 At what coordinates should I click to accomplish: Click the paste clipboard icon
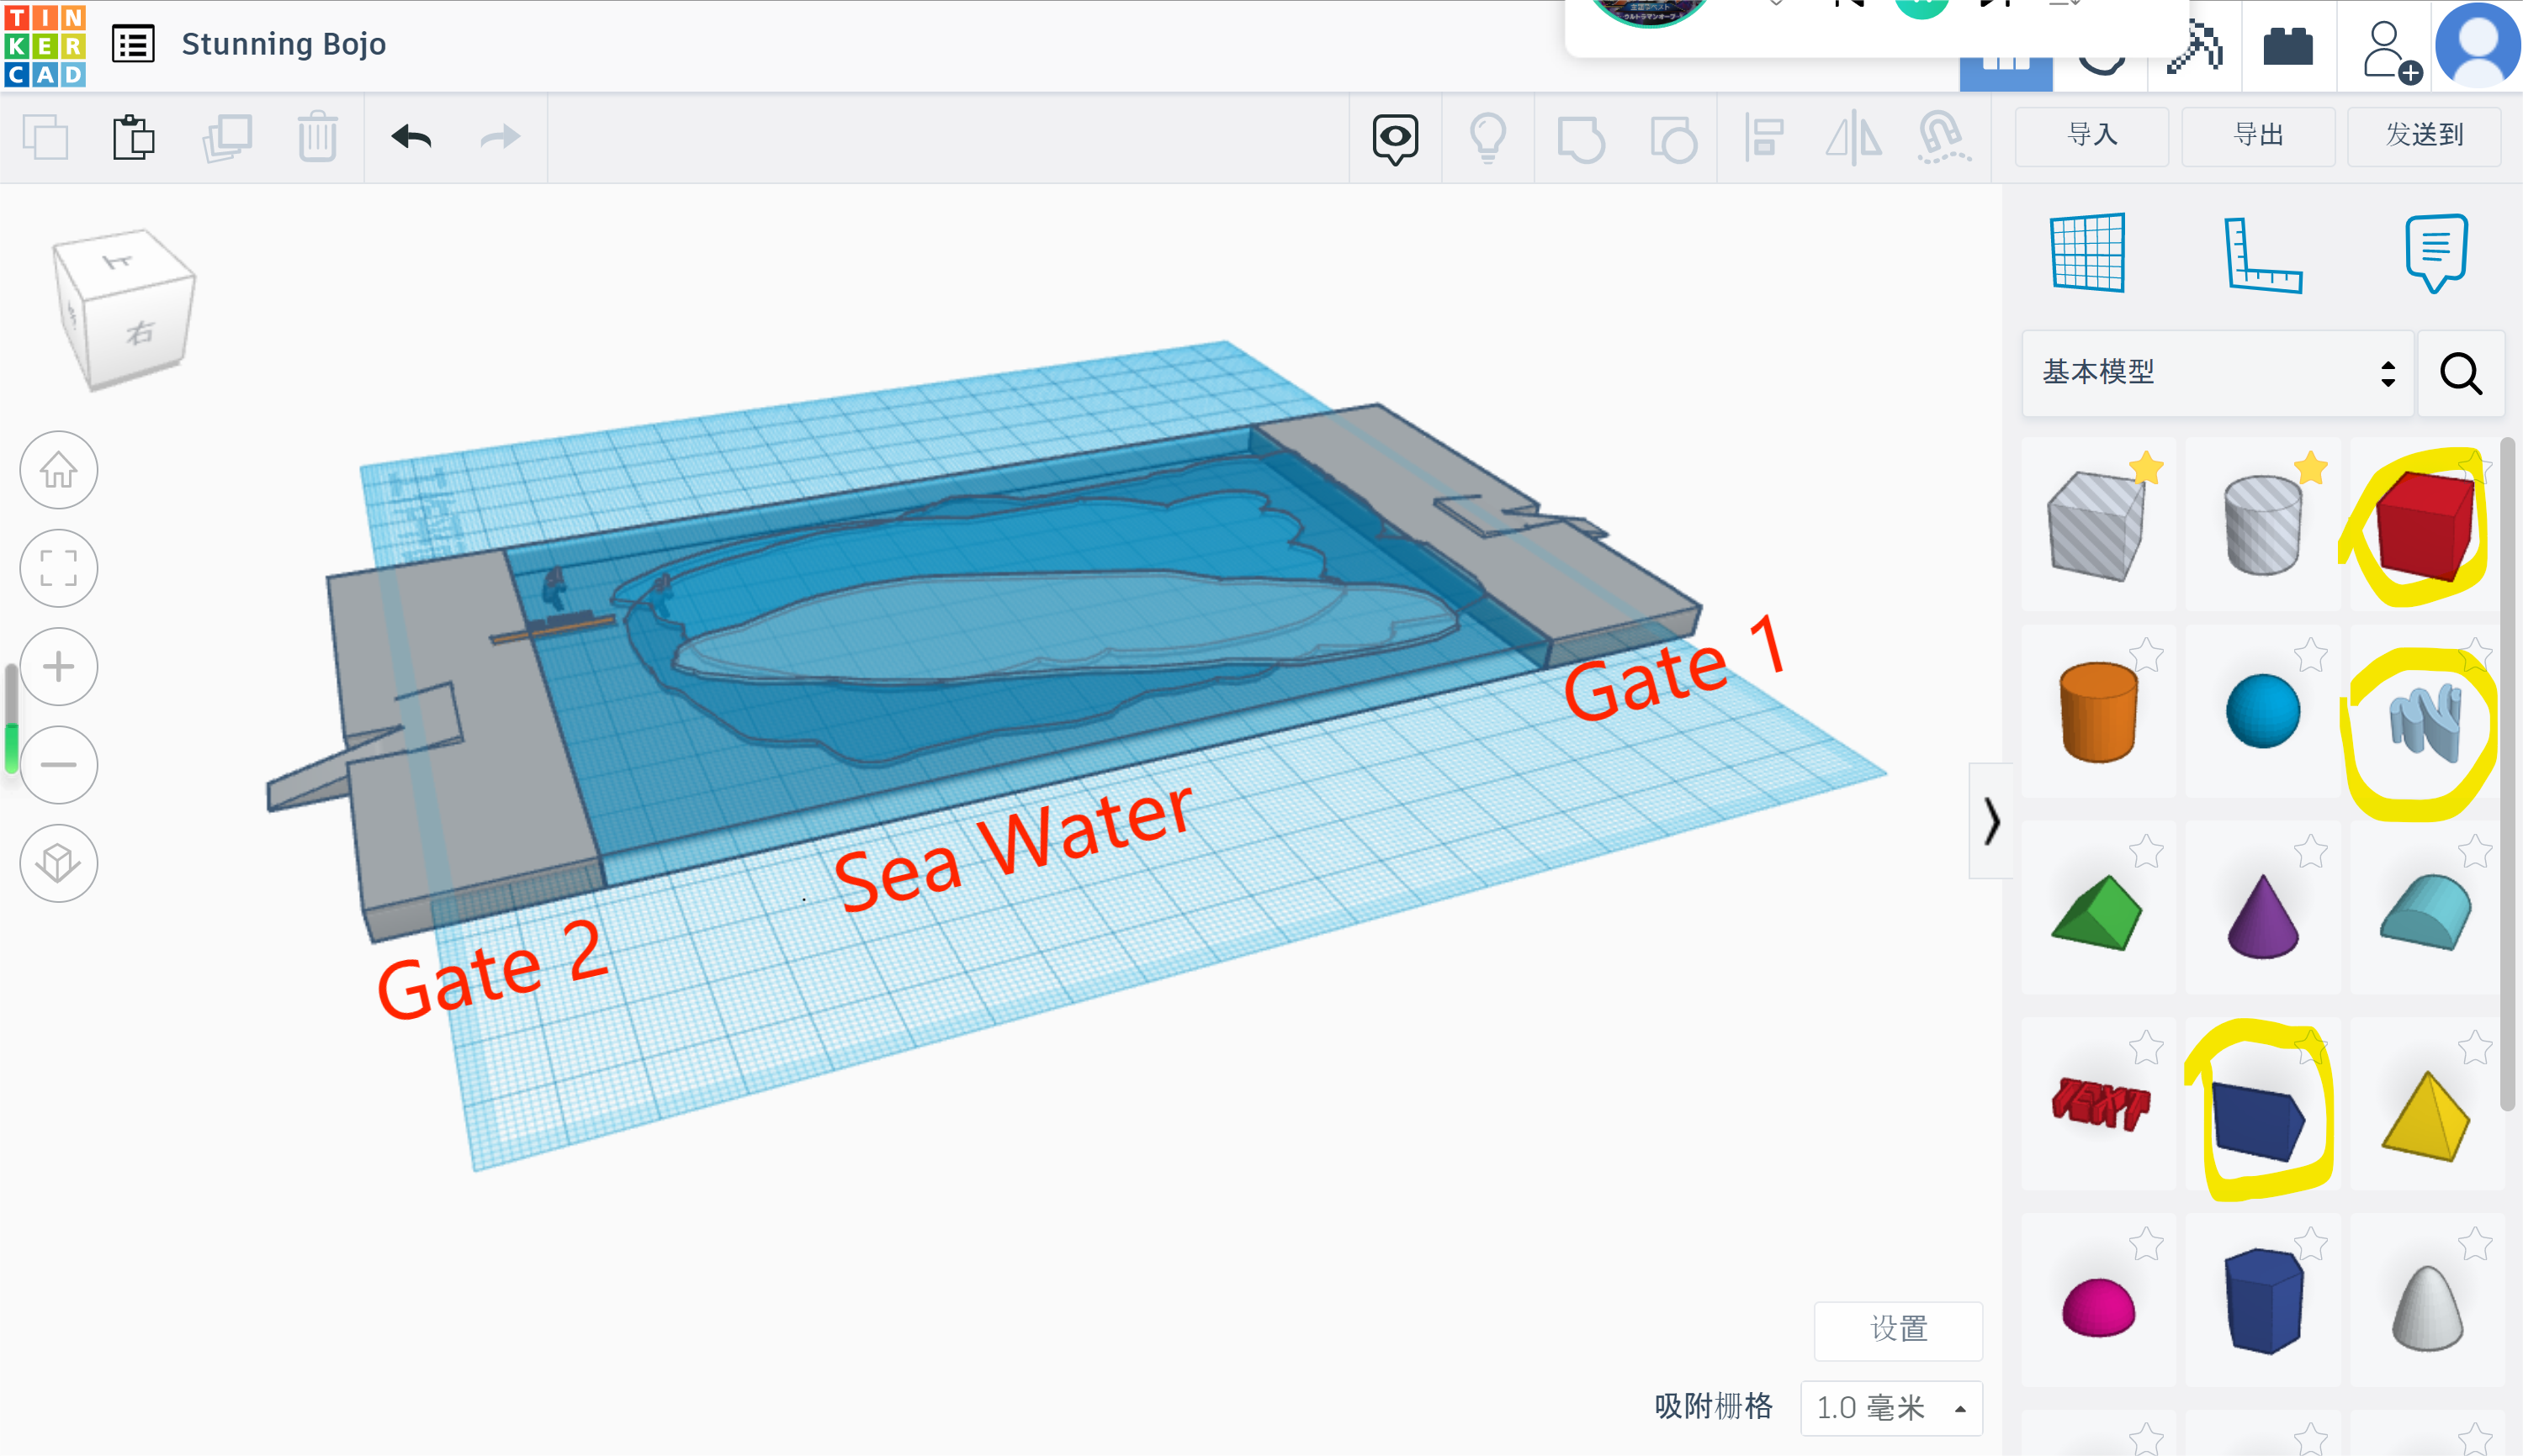click(x=133, y=137)
